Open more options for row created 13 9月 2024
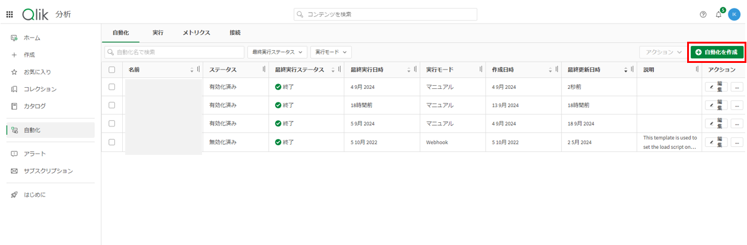Screen dimensions: 747x245 pyautogui.click(x=737, y=105)
